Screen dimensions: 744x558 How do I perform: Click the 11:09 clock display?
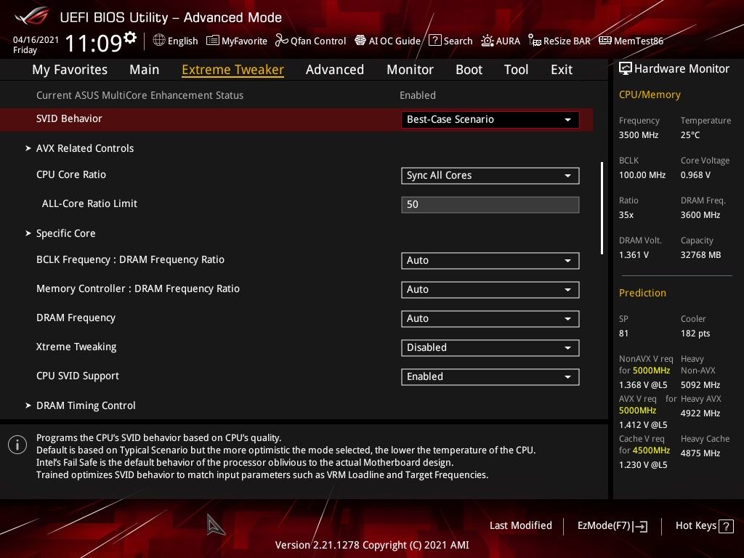[94, 44]
